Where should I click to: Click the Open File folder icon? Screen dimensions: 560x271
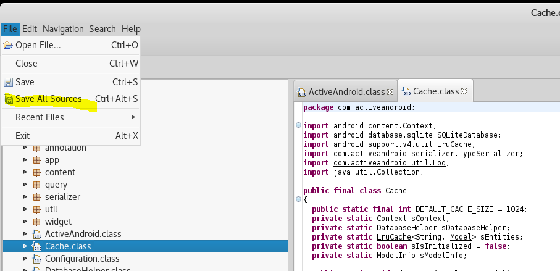pos(8,45)
